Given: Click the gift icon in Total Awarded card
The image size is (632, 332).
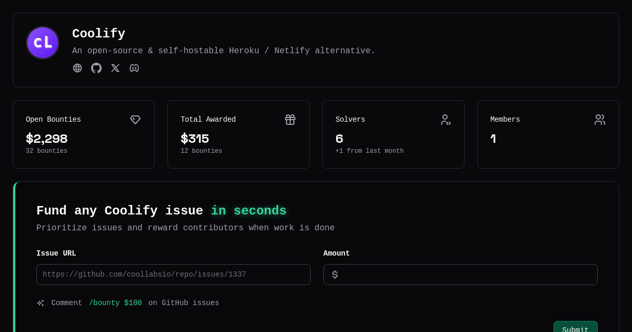Looking at the screenshot, I should pos(290,120).
